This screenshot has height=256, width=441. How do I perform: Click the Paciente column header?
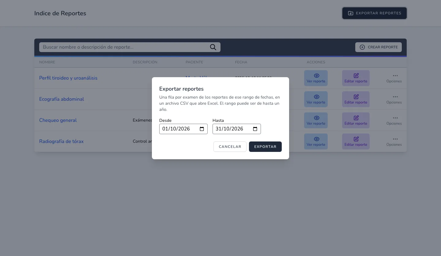[194, 62]
